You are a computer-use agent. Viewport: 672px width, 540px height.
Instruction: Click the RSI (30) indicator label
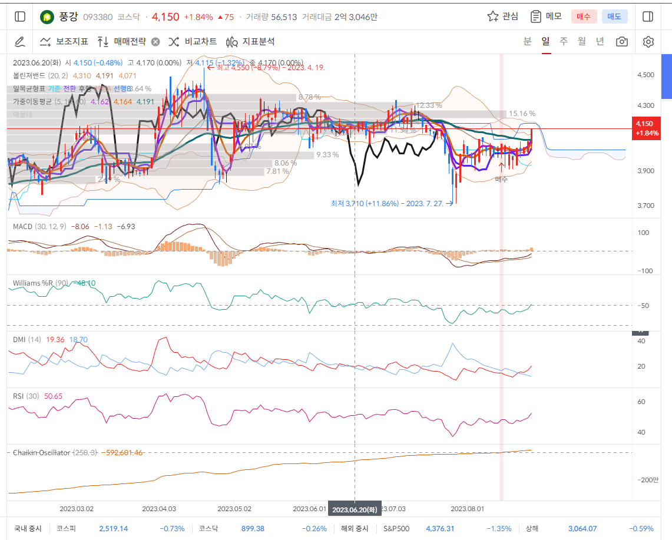click(26, 396)
